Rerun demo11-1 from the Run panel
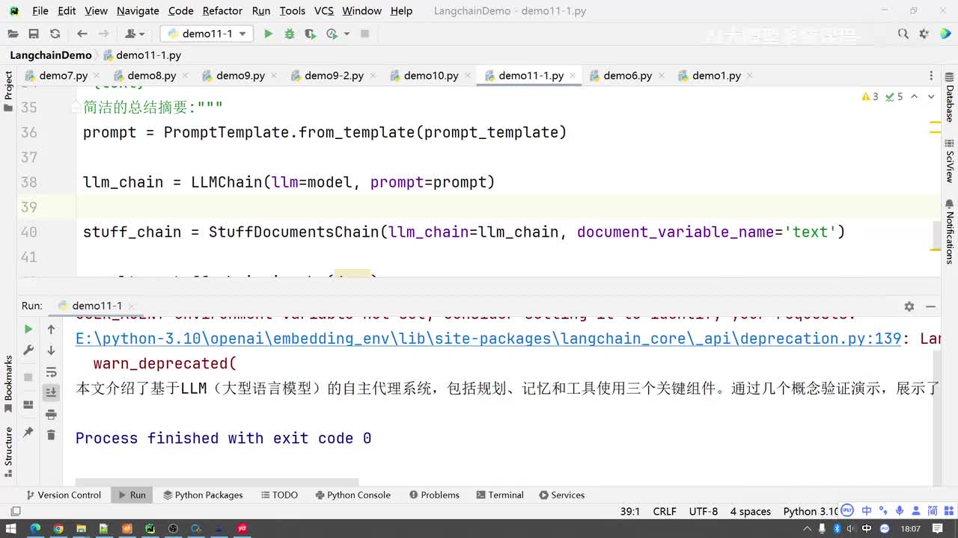This screenshot has width=958, height=538. click(x=28, y=329)
